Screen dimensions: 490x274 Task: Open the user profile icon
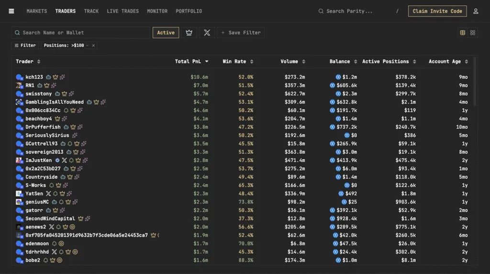476,11
